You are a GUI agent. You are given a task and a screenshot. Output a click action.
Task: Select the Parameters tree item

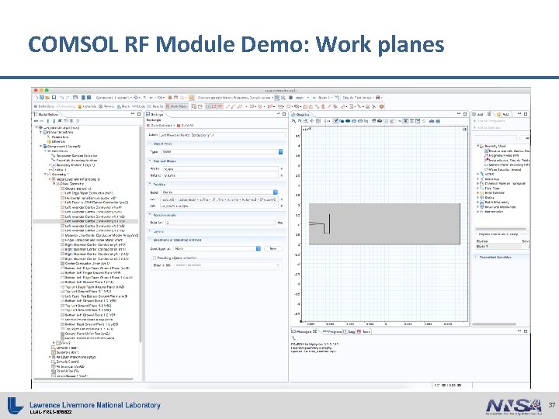pyautogui.click(x=60, y=137)
